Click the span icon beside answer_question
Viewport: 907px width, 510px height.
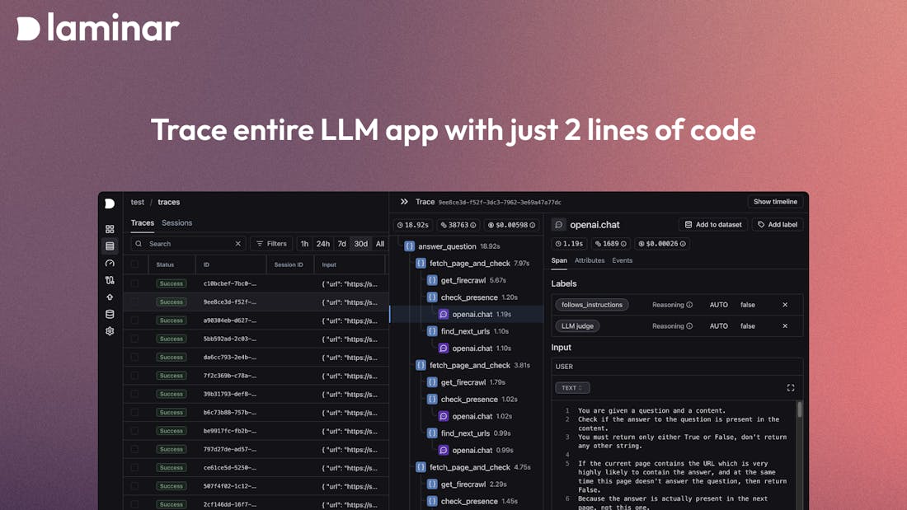tap(410, 246)
